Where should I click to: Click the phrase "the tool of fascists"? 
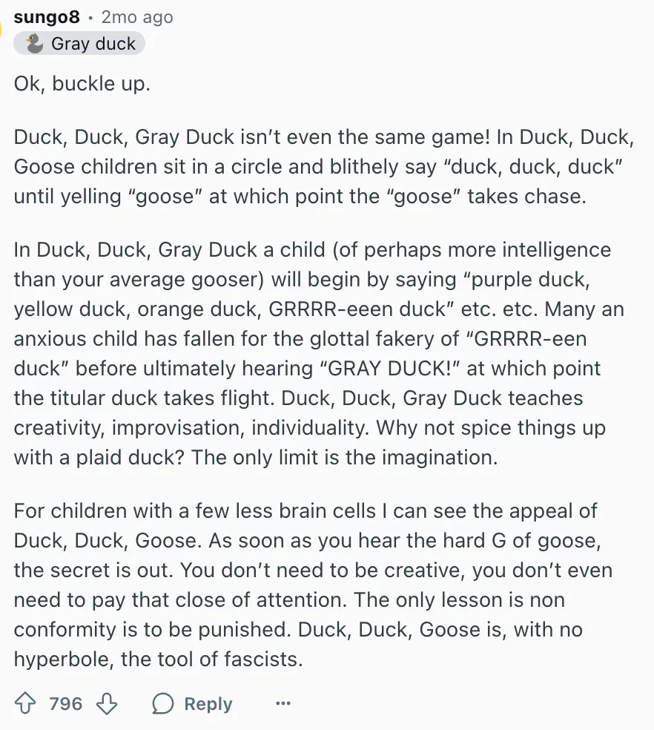pyautogui.click(x=211, y=660)
